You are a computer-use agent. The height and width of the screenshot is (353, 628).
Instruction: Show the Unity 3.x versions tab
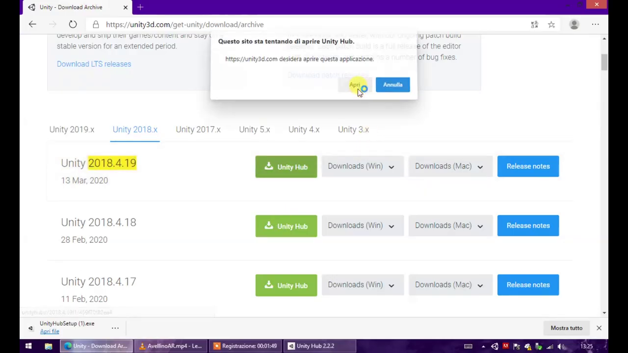click(x=353, y=129)
